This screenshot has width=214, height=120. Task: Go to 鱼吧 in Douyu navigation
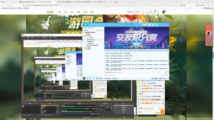pos(92,12)
